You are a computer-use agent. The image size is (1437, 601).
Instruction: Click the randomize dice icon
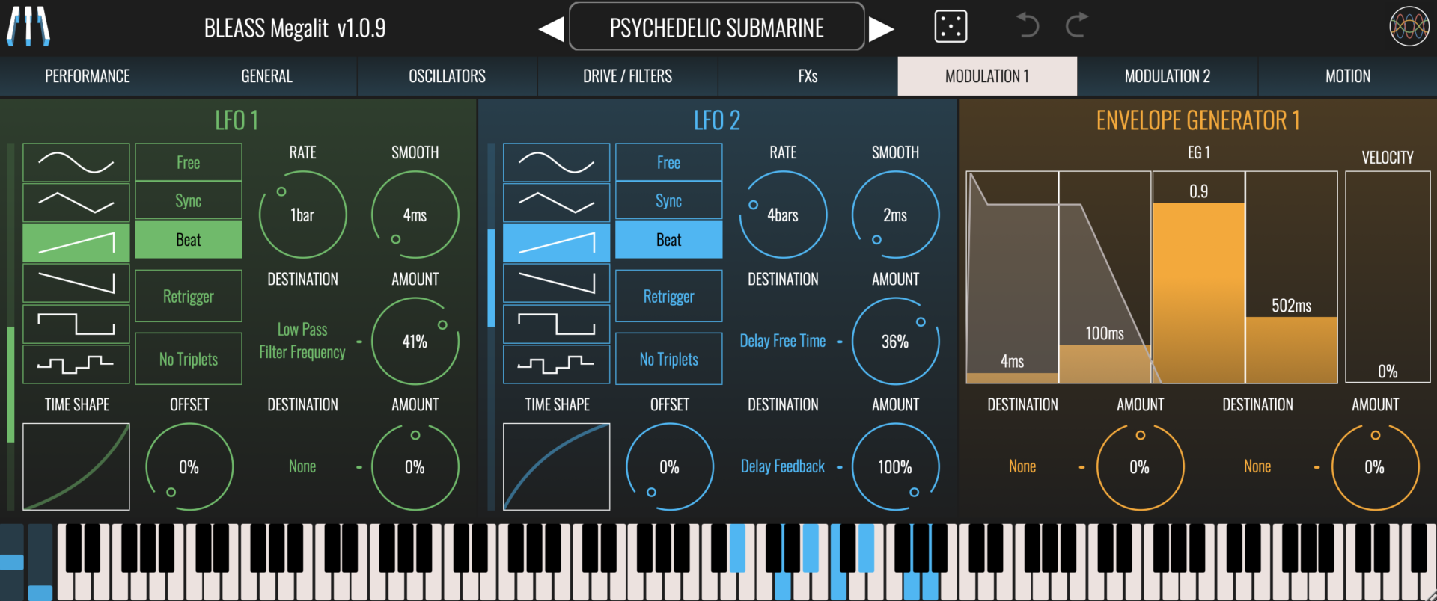pyautogui.click(x=951, y=28)
